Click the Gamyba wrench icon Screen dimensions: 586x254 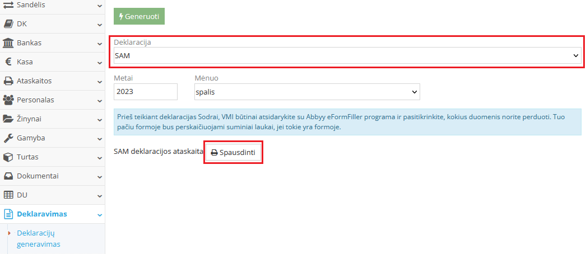[x=8, y=138]
